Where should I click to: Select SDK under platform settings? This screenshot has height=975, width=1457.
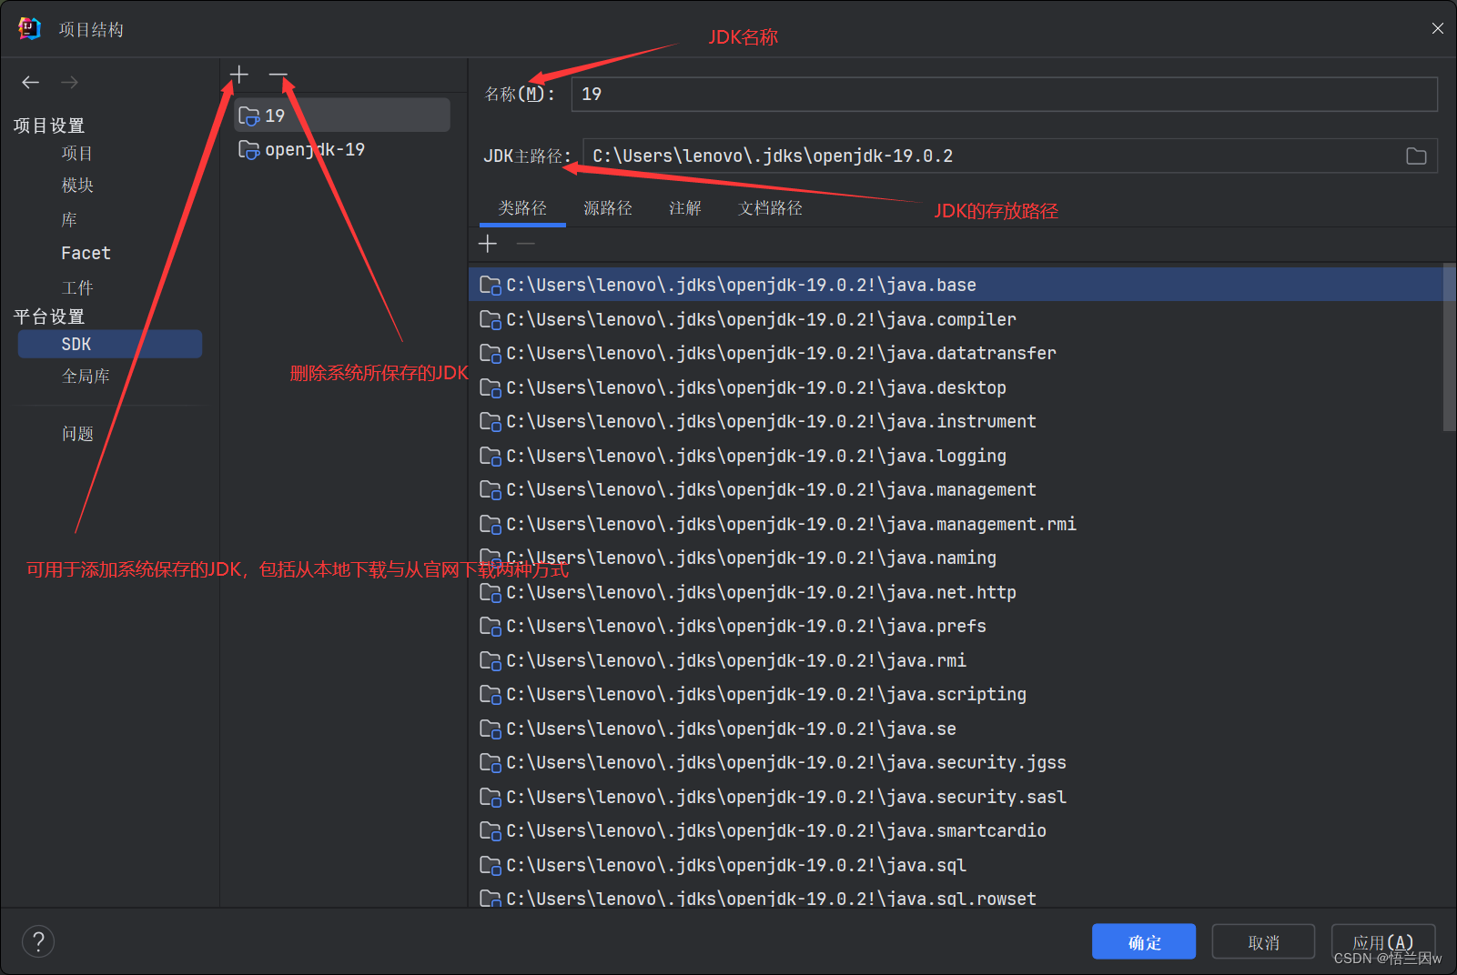[x=110, y=344]
